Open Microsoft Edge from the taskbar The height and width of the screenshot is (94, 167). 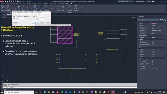tap(45, 92)
